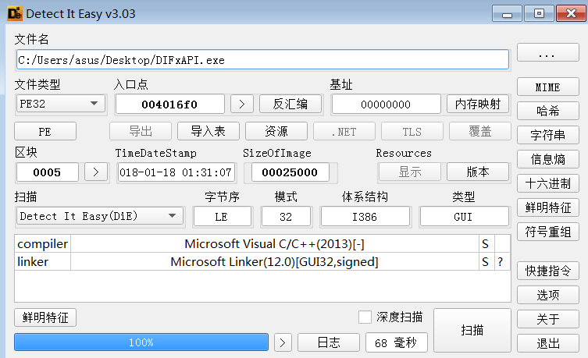Open the 日志 log button

(329, 342)
